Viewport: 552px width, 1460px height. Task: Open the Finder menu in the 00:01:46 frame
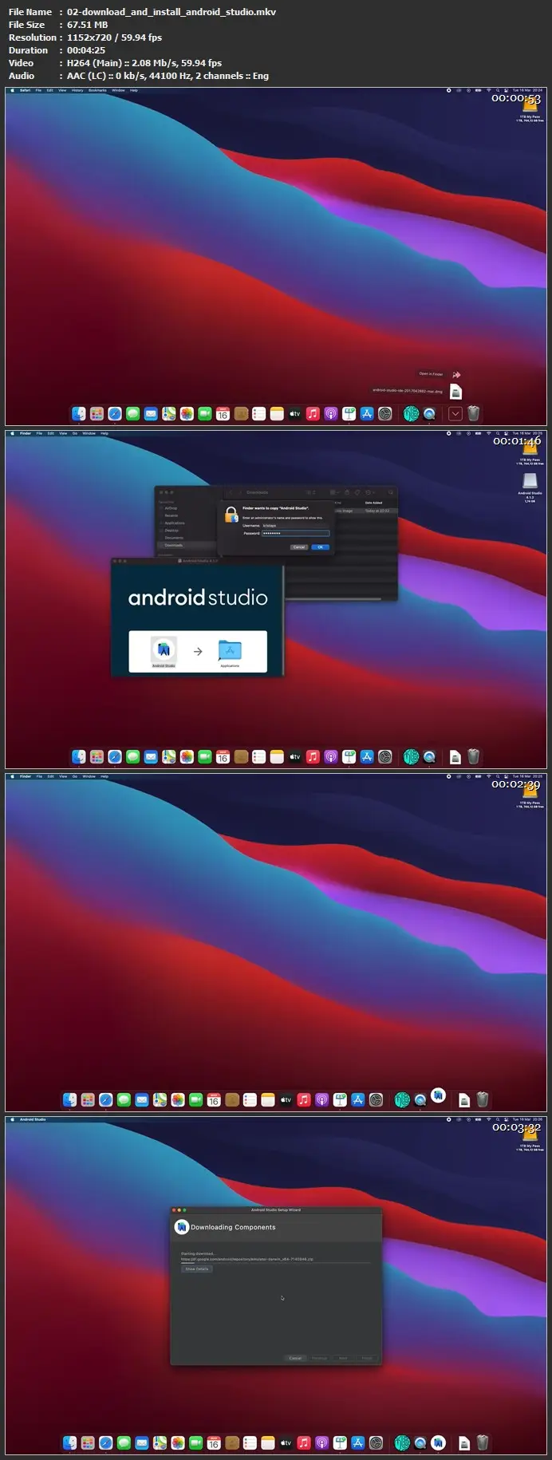26,433
